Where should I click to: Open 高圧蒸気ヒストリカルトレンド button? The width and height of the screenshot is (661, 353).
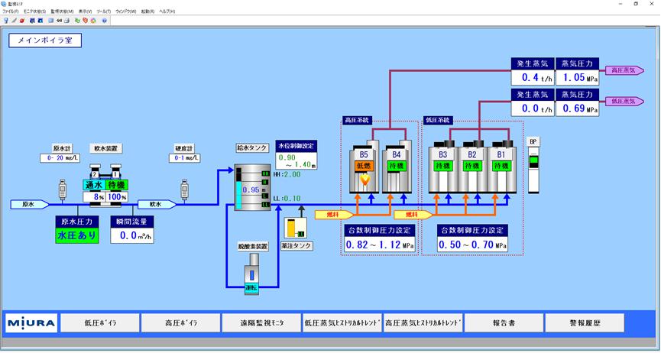[x=423, y=323]
